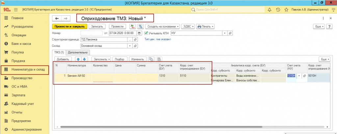Open document structure icon next to Дт/Кт
Viewport: 337px width, 134px height.
click(141, 26)
